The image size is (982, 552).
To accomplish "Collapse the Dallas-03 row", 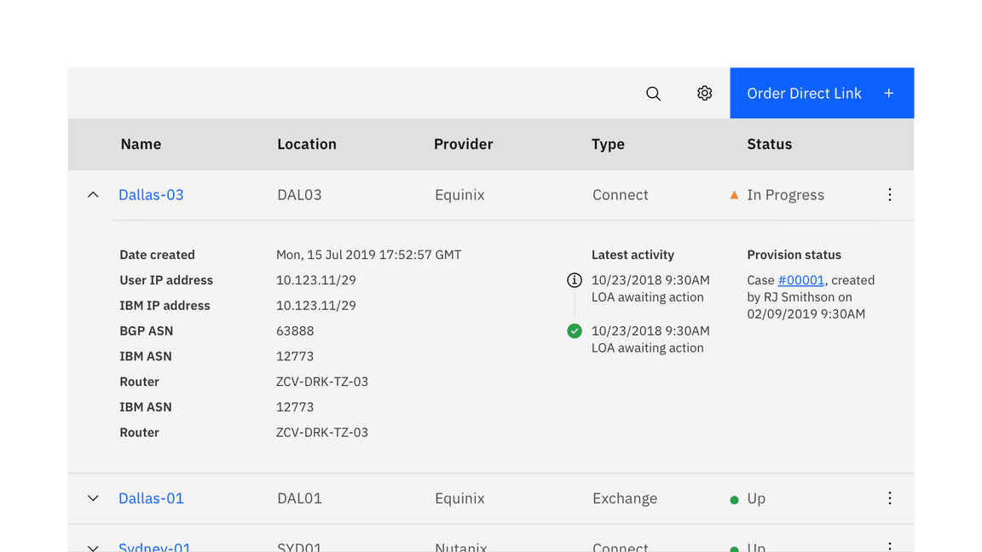I will 93,195.
